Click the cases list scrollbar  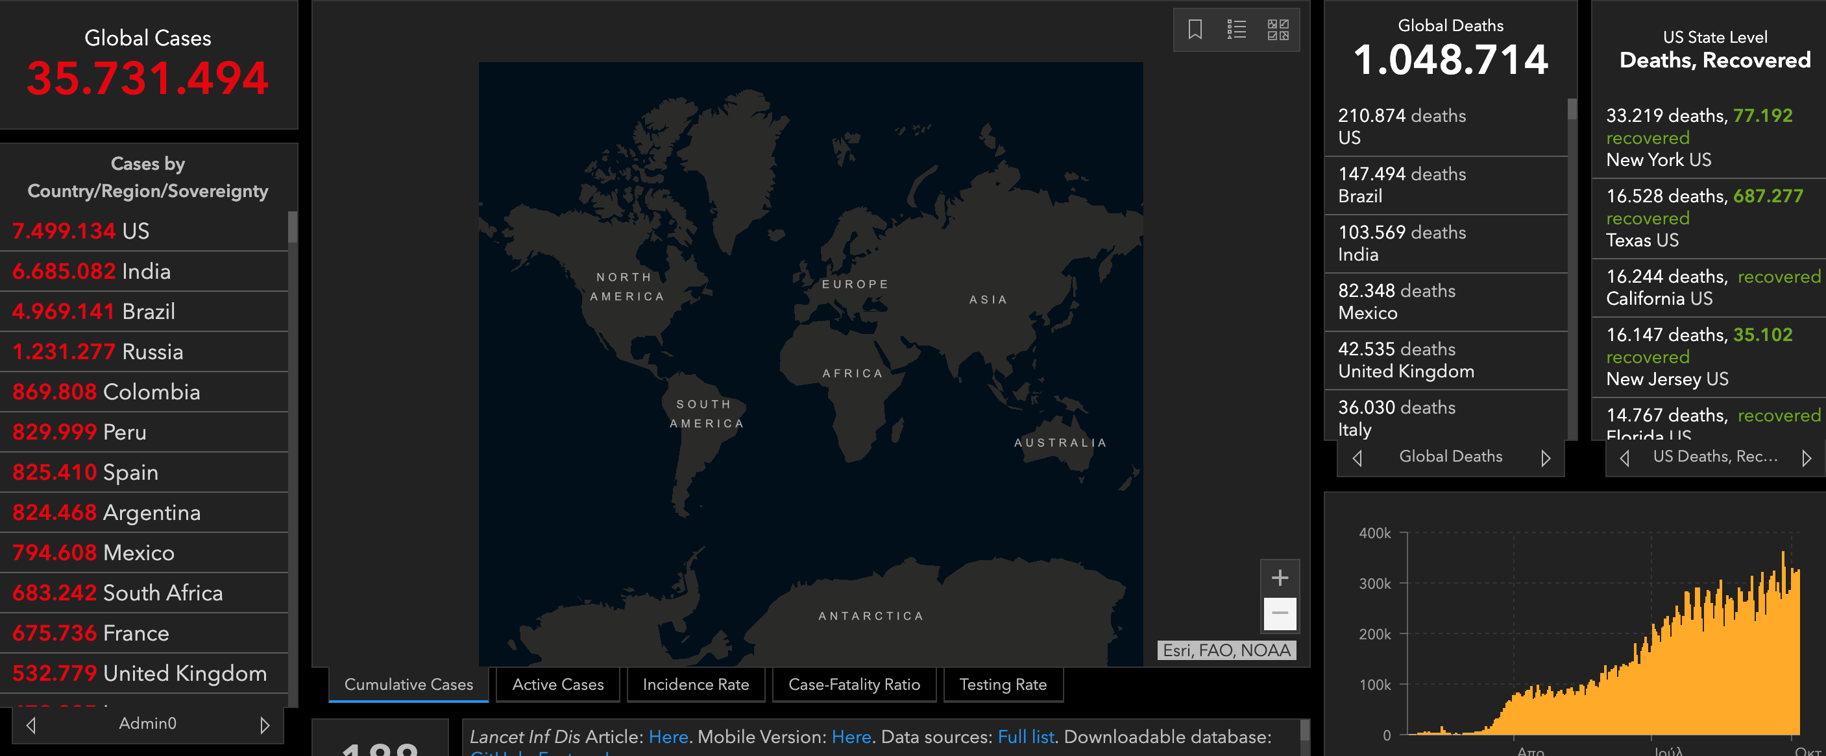(x=292, y=228)
